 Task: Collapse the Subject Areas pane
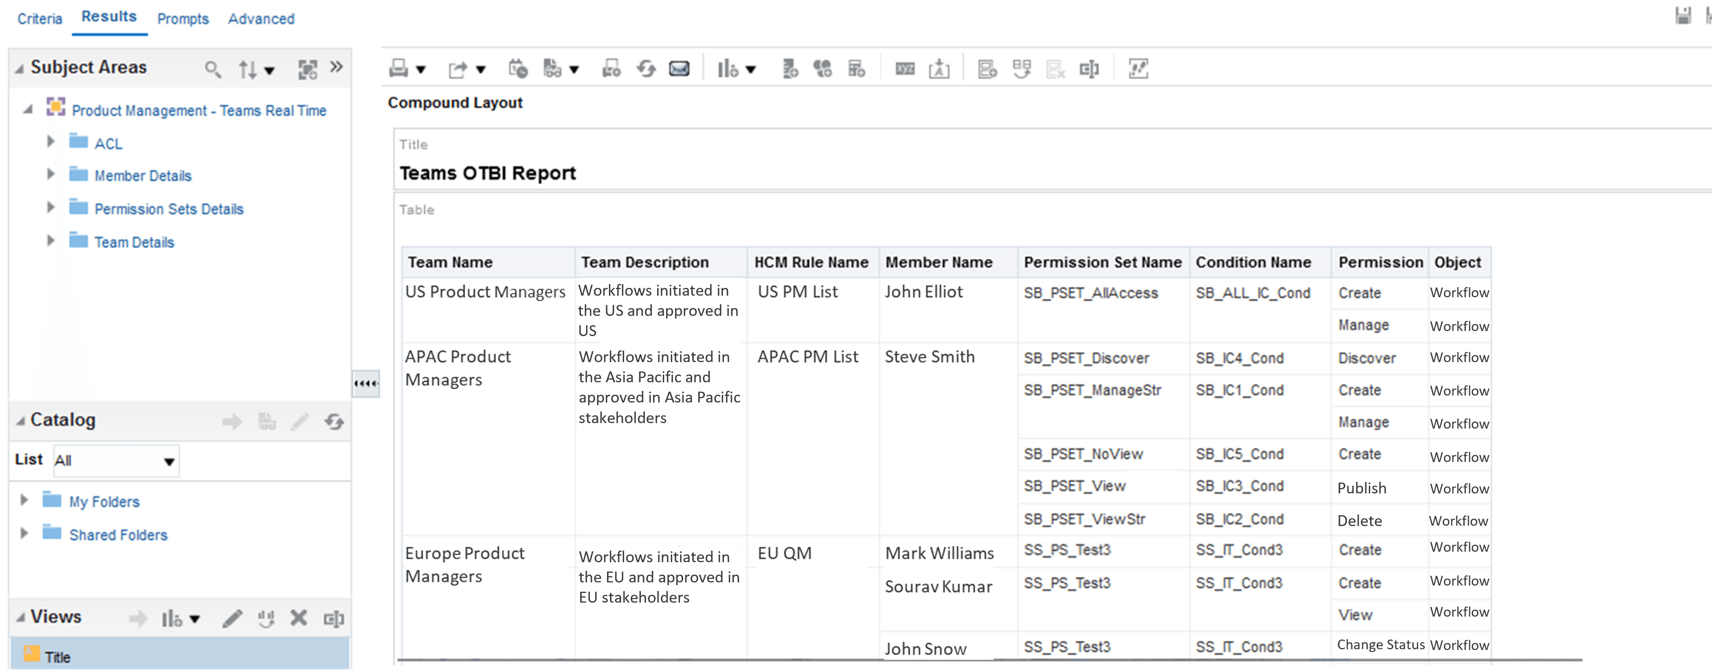pos(19,68)
